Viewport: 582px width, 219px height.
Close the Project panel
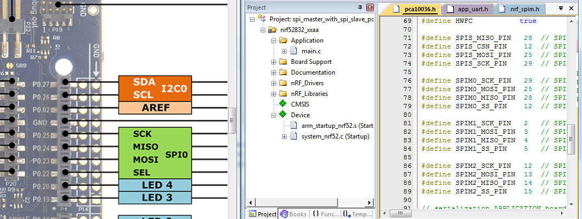pos(369,7)
